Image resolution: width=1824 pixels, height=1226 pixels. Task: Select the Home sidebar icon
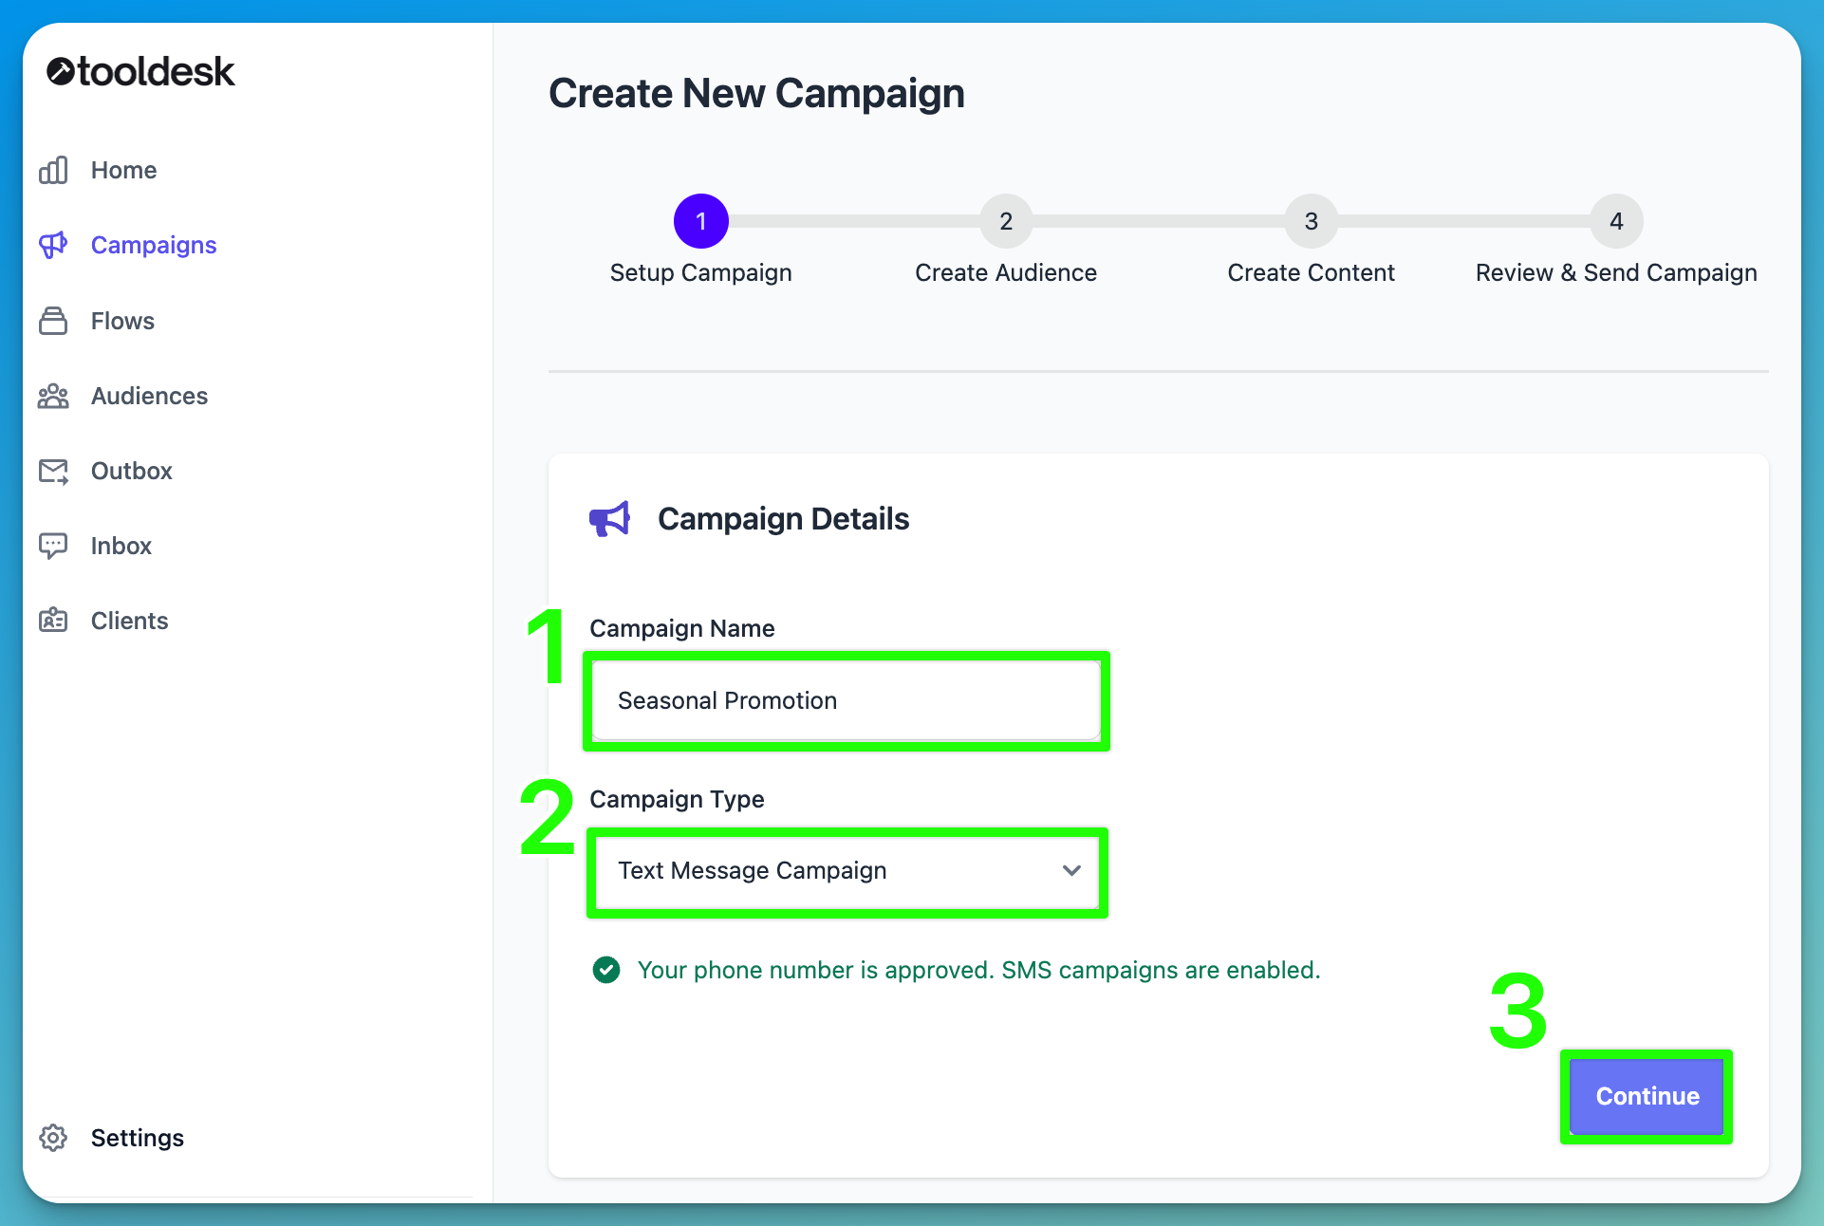[x=54, y=170]
